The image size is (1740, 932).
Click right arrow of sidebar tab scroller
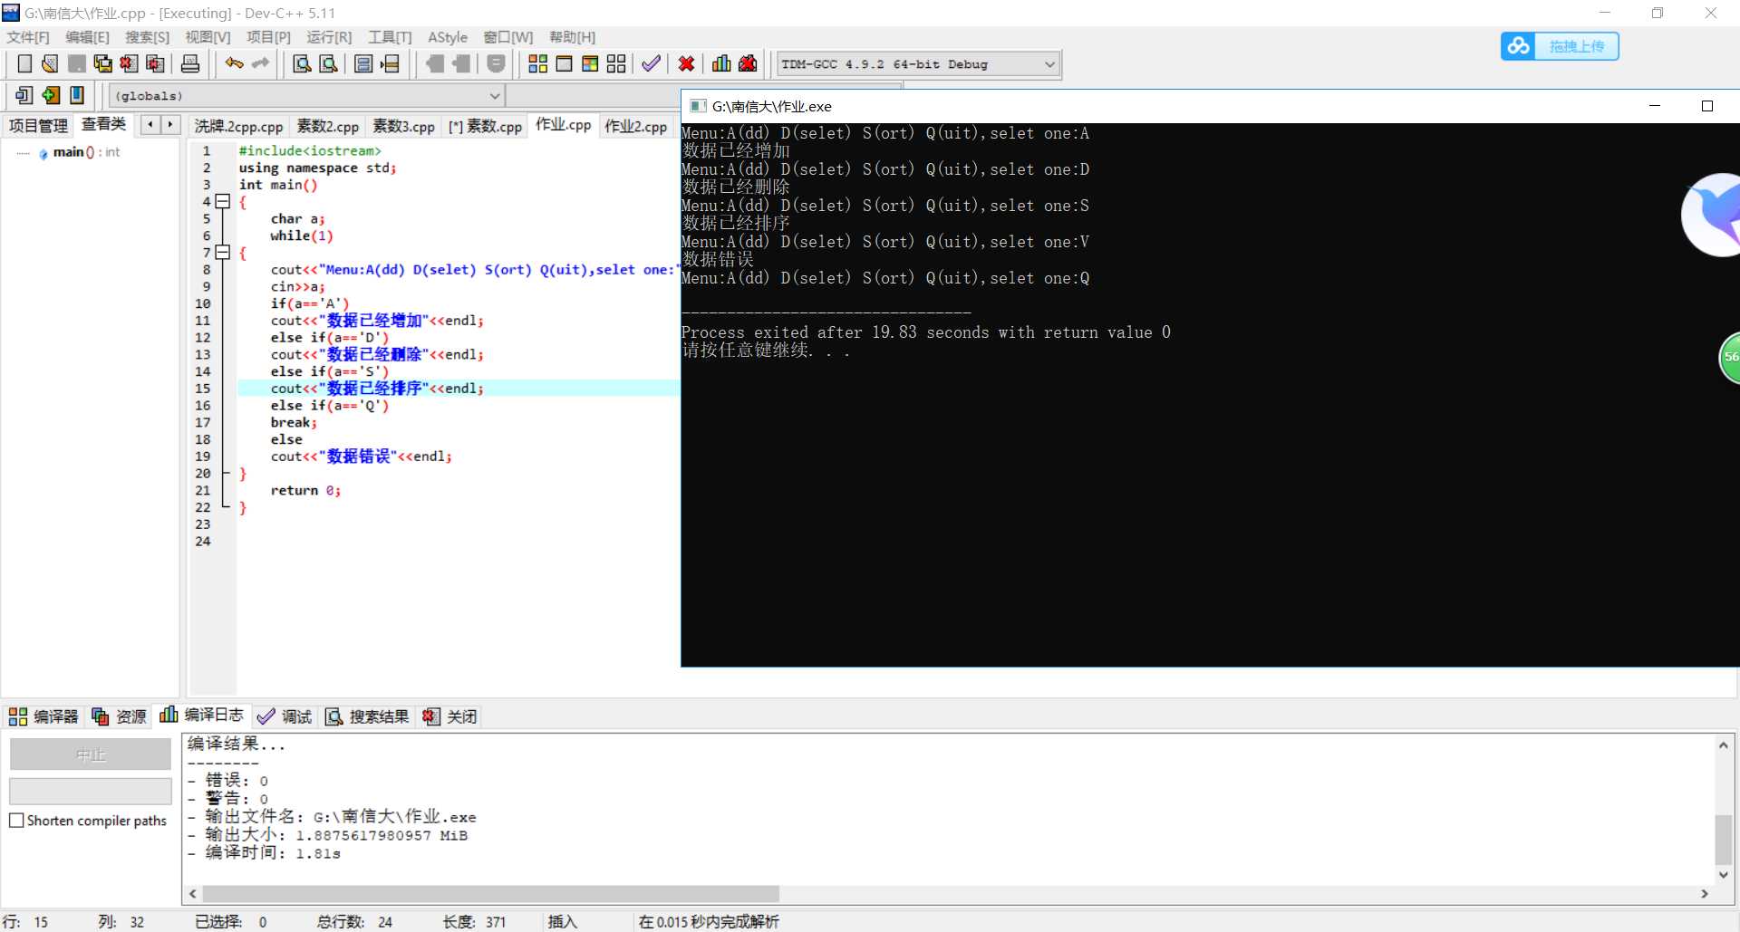click(170, 125)
